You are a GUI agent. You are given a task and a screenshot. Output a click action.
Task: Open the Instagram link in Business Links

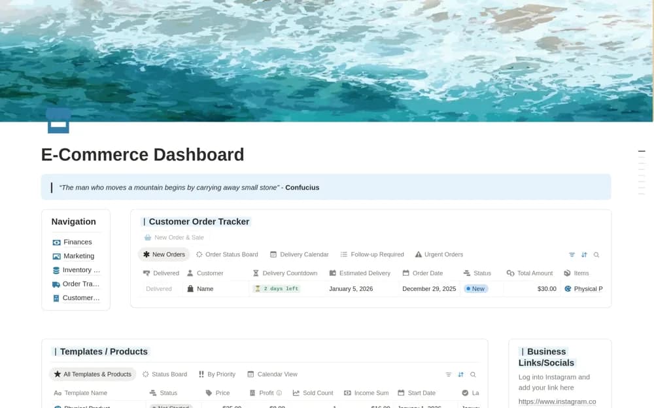point(557,401)
